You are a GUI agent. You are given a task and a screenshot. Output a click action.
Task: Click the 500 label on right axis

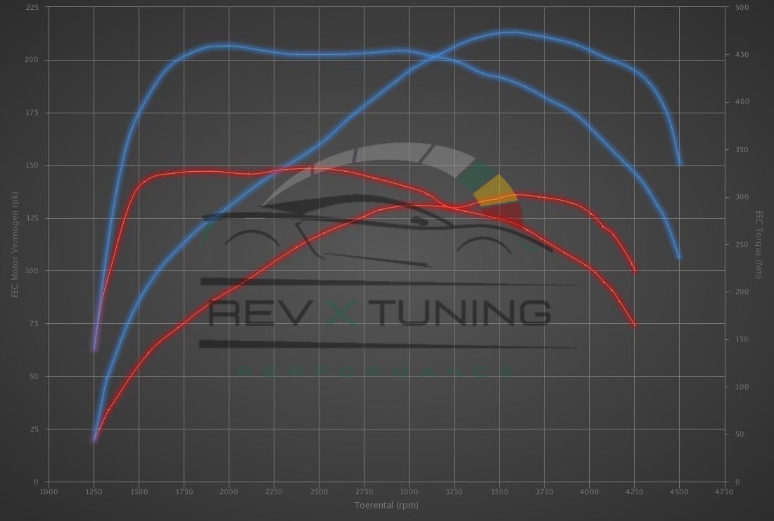(x=742, y=8)
